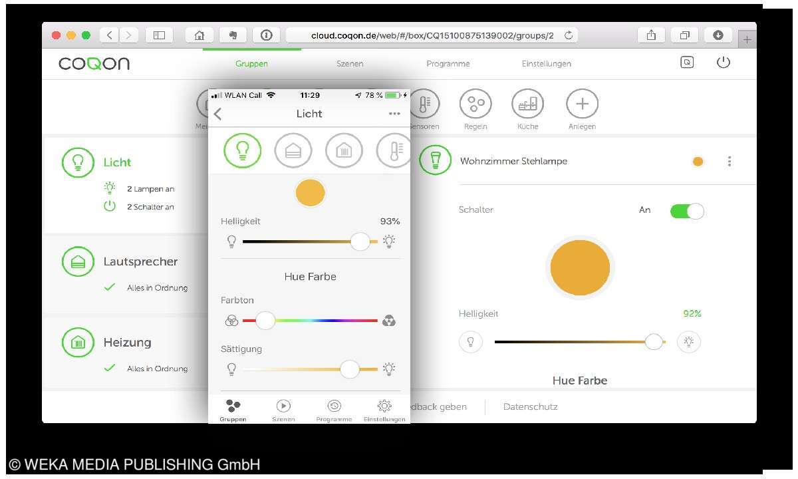
Task: Select the phone heating group icon
Action: click(x=344, y=150)
